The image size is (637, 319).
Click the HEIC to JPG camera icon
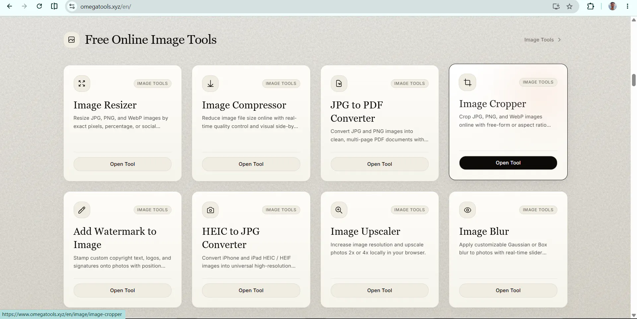[x=210, y=210]
